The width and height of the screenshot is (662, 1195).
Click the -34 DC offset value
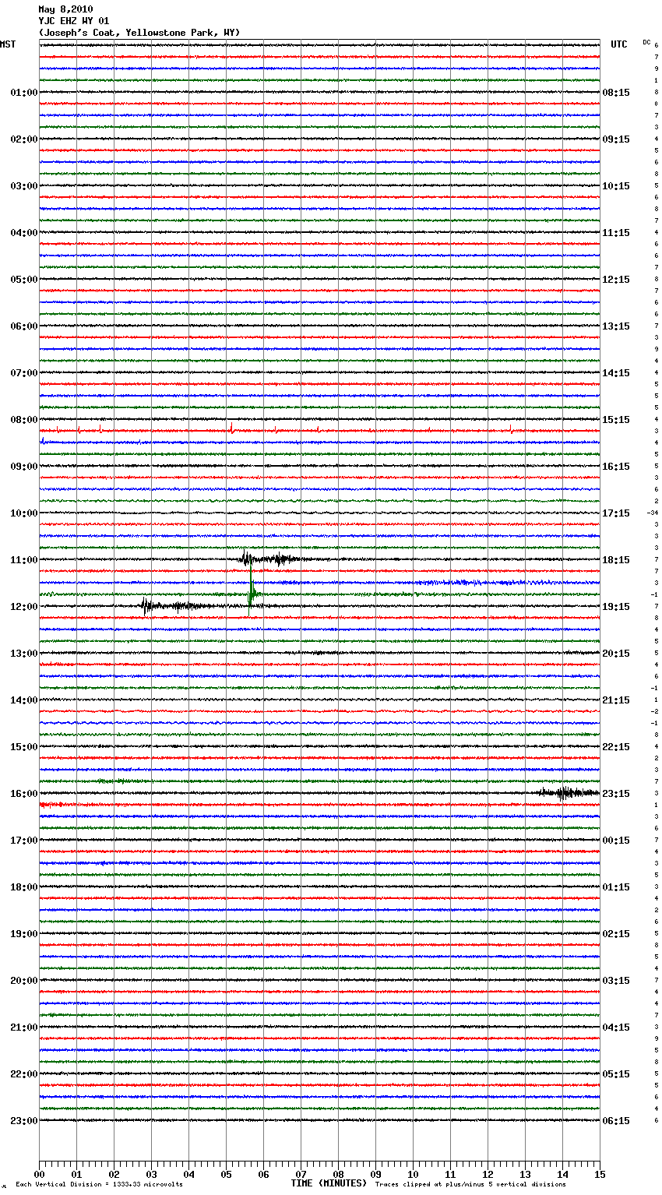pyautogui.click(x=653, y=513)
